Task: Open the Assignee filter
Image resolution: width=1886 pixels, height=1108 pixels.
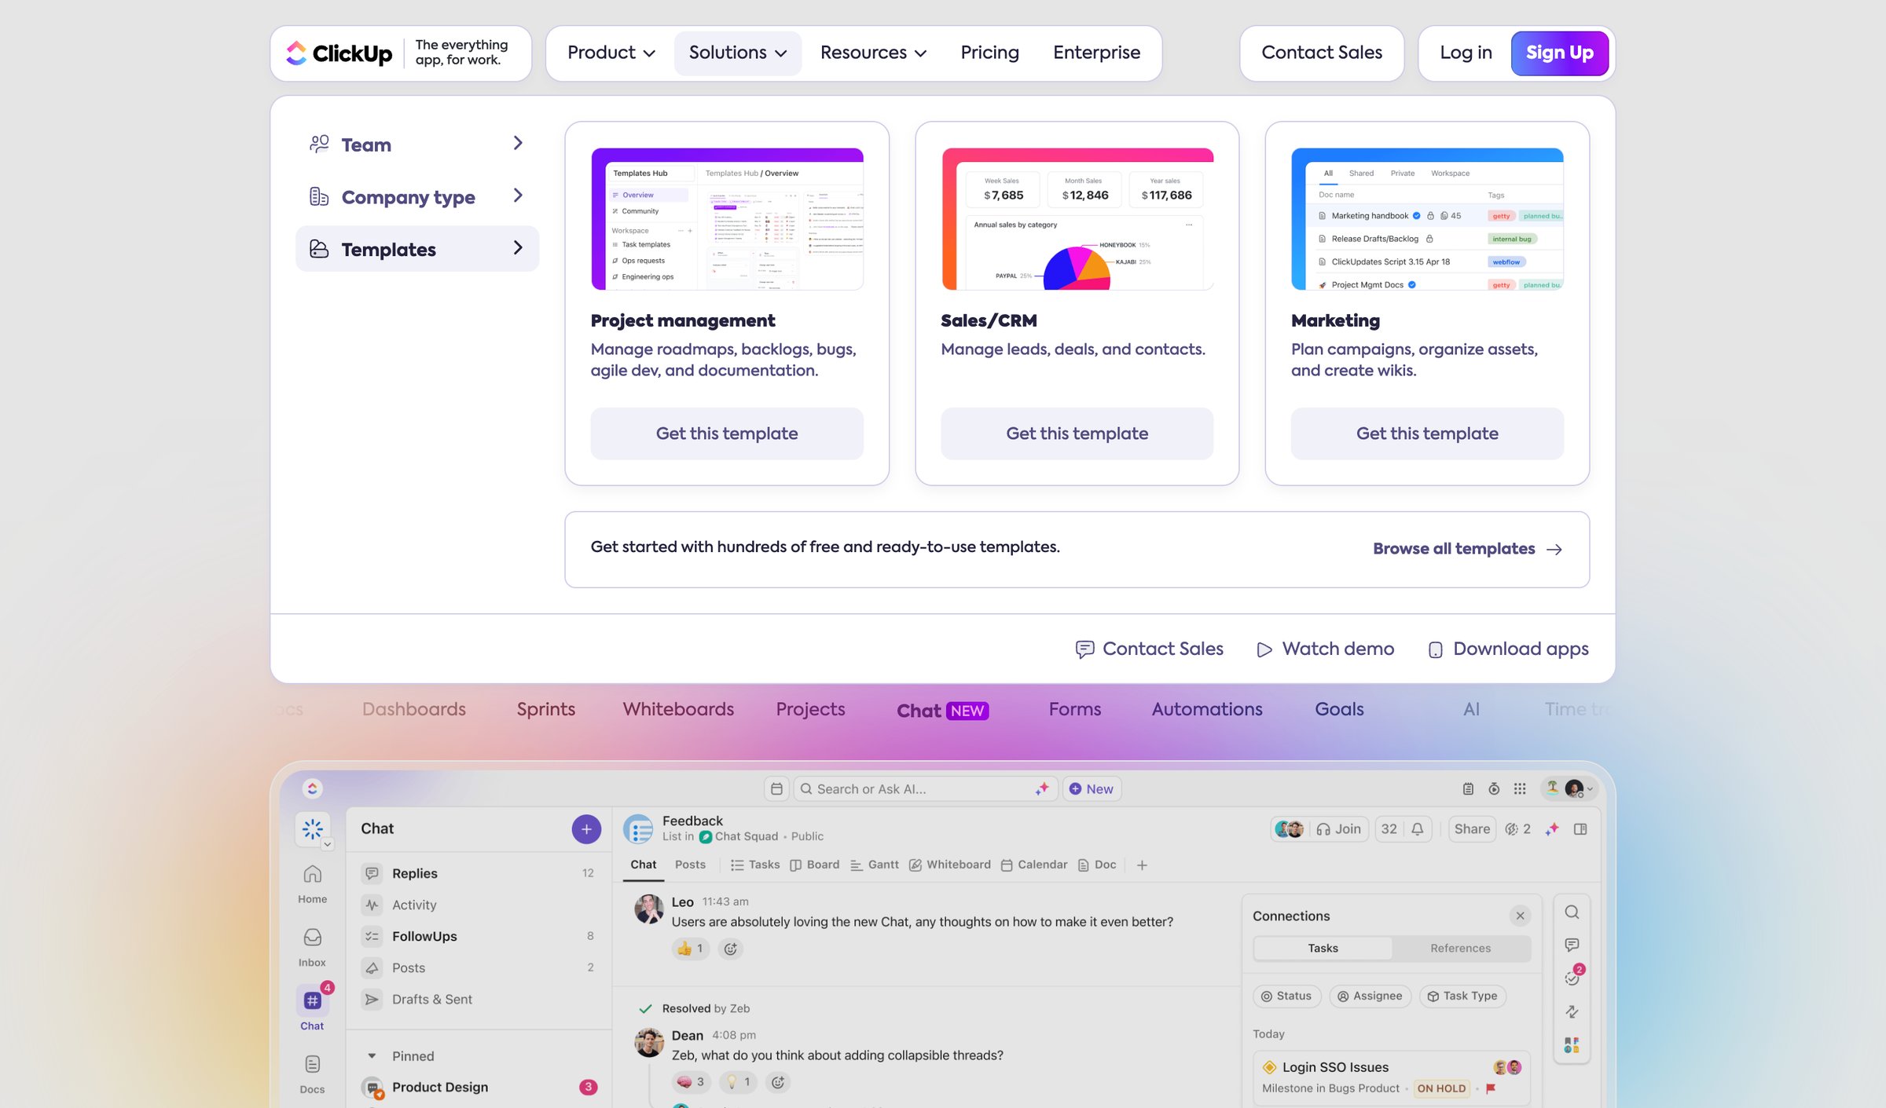Action: click(x=1370, y=996)
